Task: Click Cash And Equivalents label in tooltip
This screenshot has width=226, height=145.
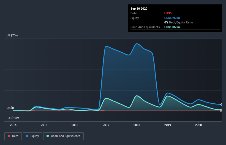Action: [x=145, y=27]
